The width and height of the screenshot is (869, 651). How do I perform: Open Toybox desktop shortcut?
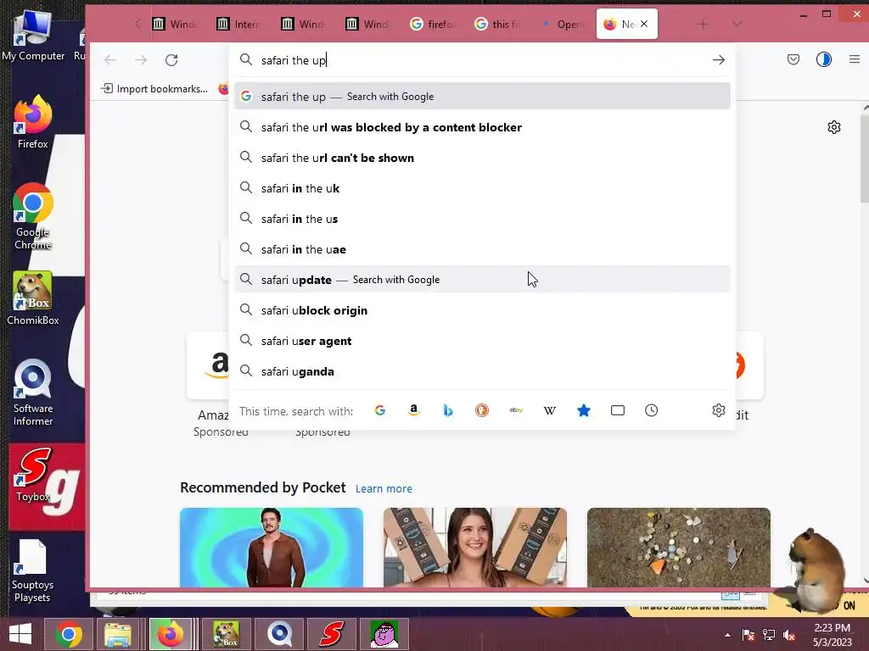point(33,475)
